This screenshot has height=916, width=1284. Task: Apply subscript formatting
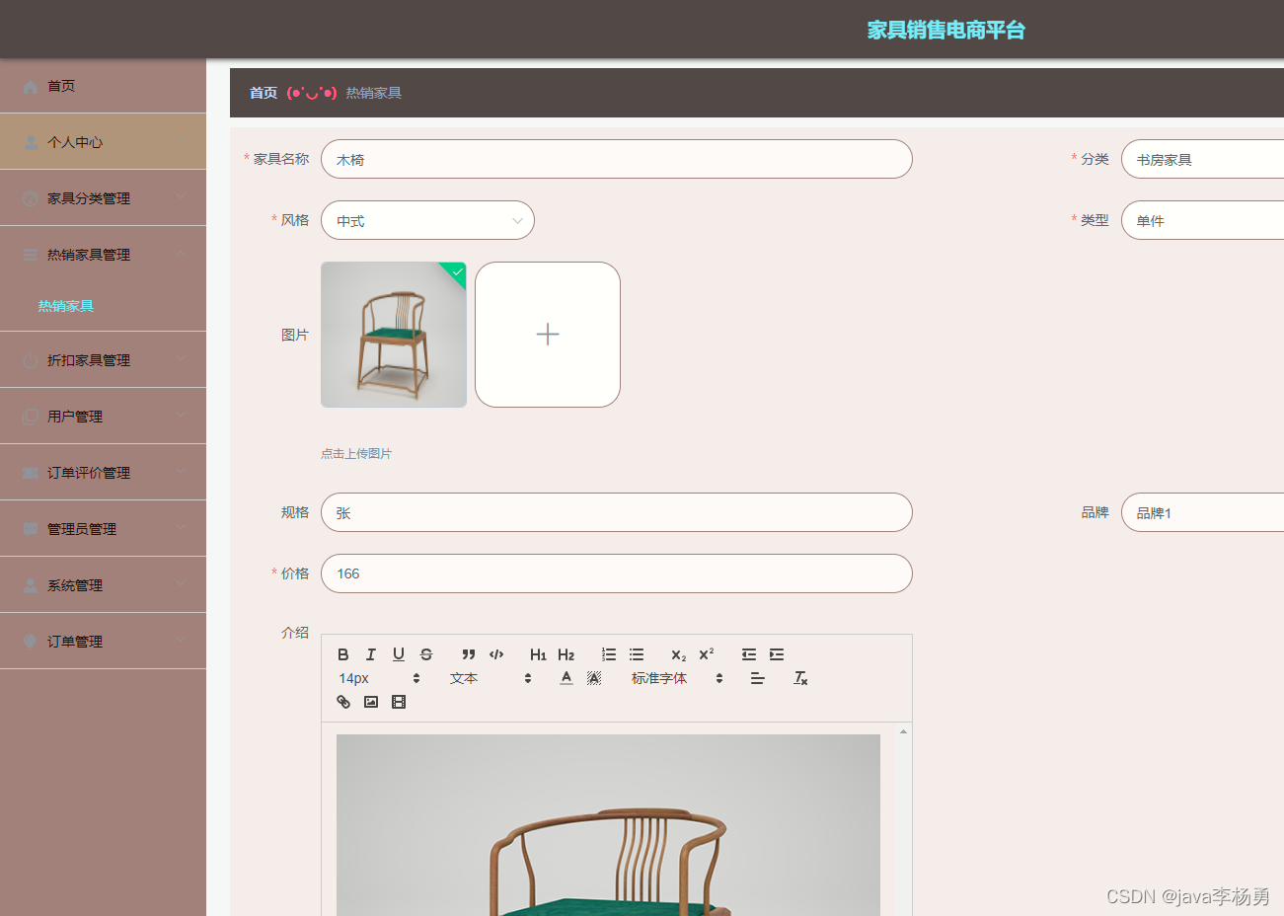(x=679, y=654)
